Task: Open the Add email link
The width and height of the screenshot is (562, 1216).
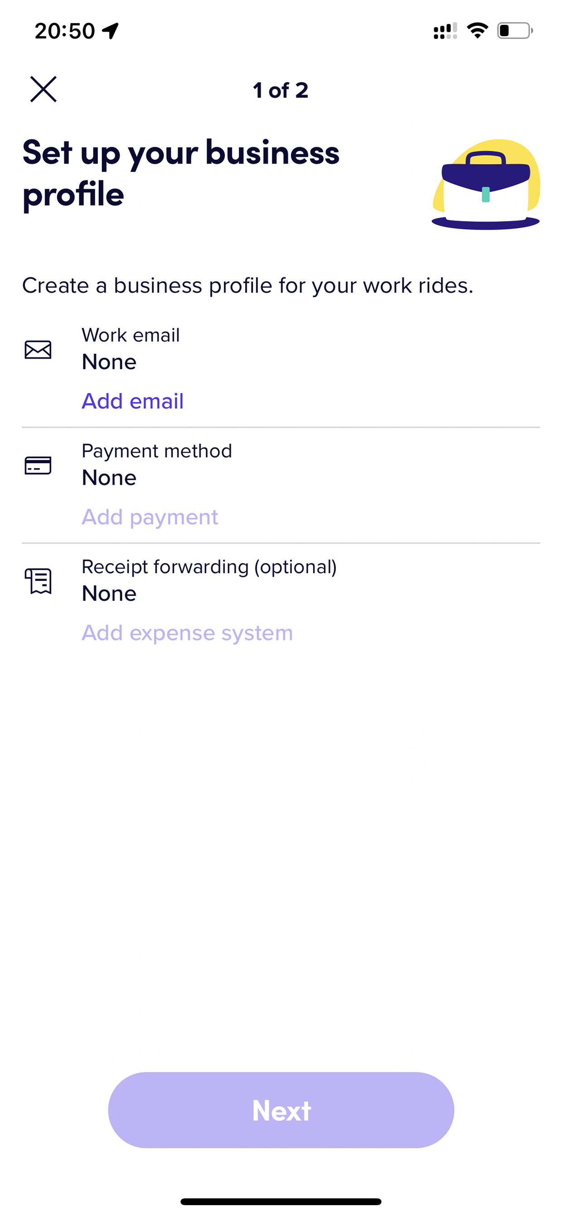Action: coord(132,401)
